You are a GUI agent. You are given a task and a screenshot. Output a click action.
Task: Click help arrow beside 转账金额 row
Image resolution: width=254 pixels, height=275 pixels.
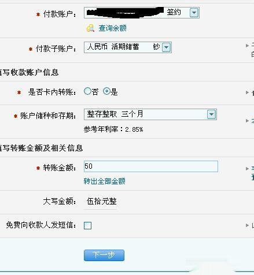click(247, 169)
